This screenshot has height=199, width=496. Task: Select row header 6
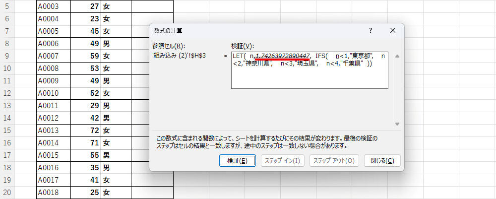coord(7,19)
